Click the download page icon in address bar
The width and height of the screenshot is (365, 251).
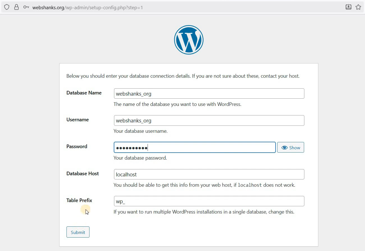click(x=348, y=7)
